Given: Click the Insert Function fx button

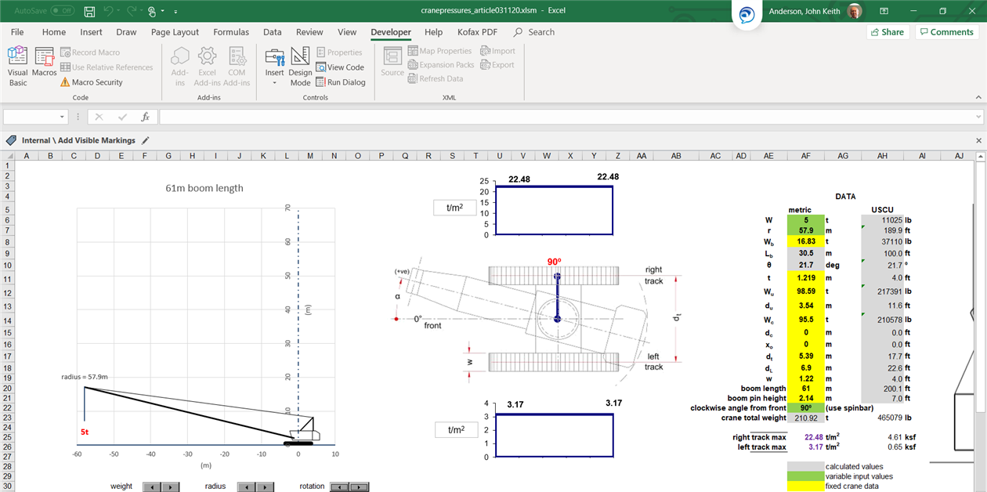Looking at the screenshot, I should (x=145, y=117).
